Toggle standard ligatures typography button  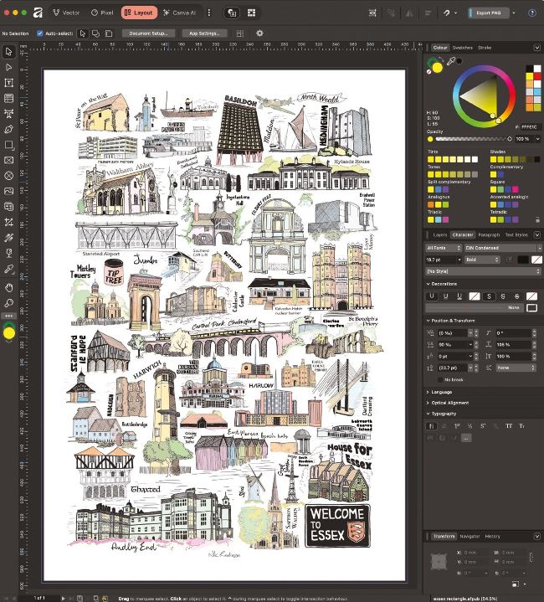(x=433, y=425)
